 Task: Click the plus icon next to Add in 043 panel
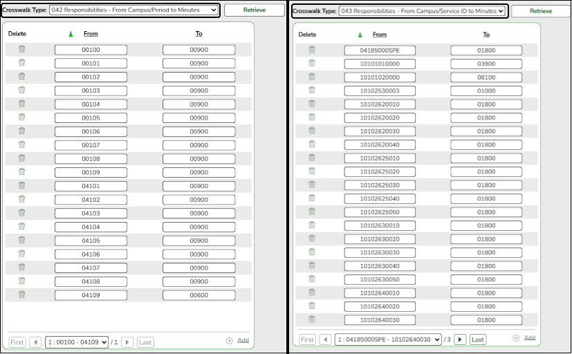click(516, 338)
